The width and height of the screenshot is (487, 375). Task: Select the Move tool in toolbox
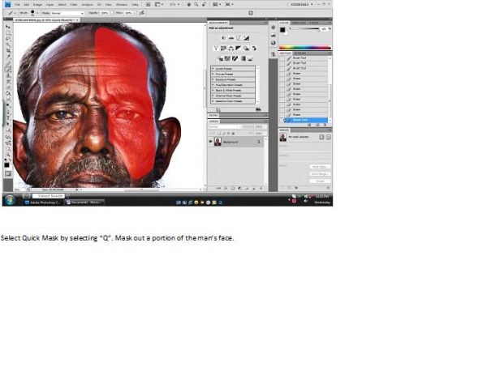pyautogui.click(x=8, y=27)
